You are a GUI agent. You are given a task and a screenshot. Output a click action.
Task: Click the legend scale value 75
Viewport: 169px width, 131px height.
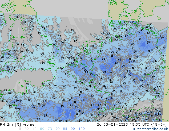[x=50, y=129]
